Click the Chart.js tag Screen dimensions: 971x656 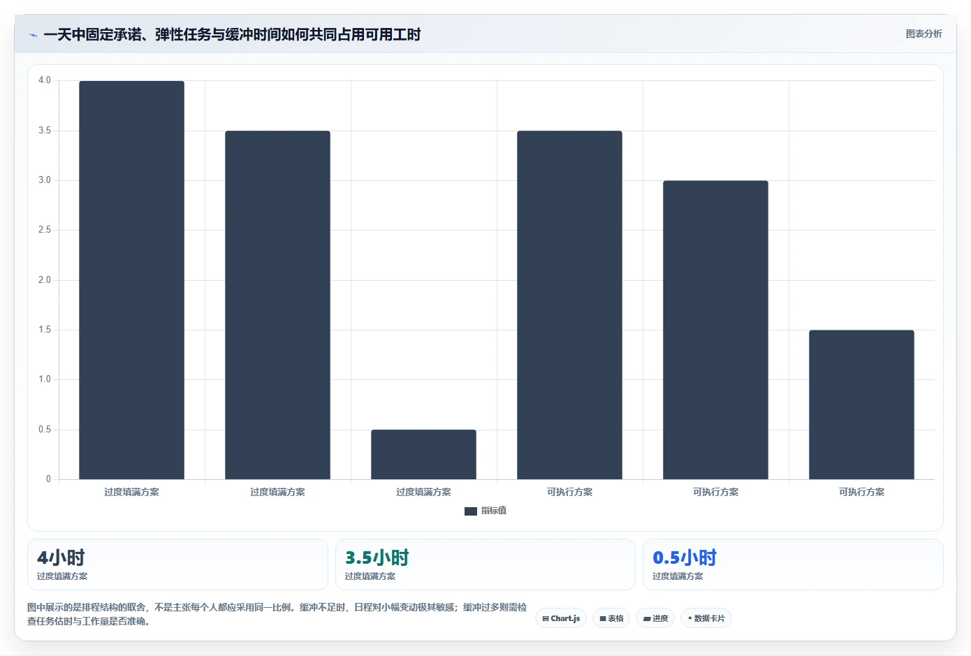[561, 618]
